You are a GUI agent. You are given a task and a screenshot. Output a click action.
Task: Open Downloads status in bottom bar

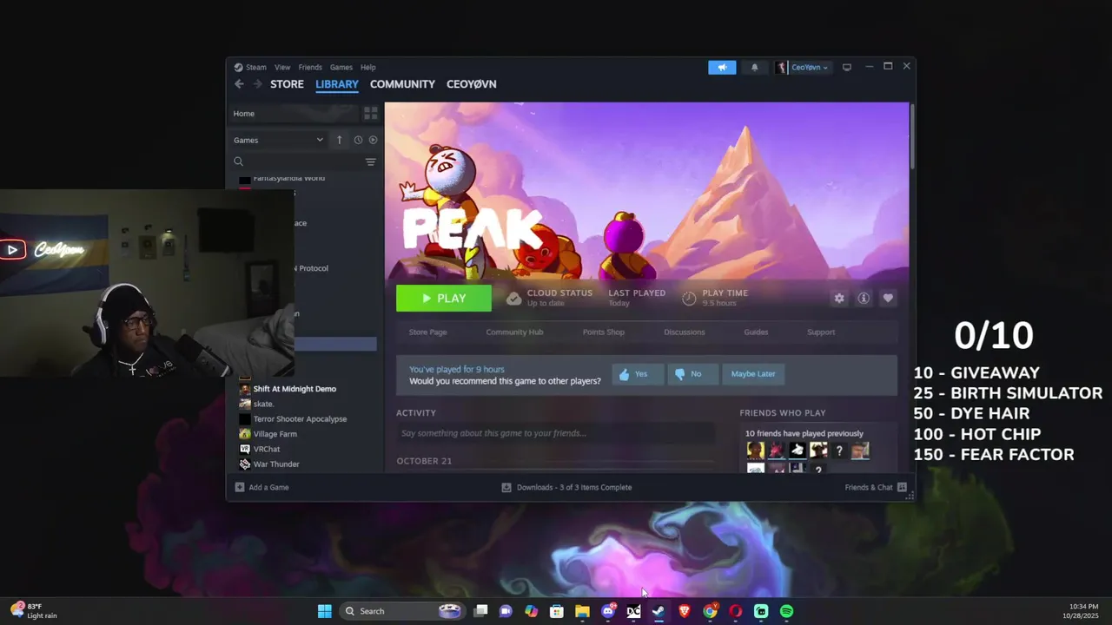[x=566, y=487]
